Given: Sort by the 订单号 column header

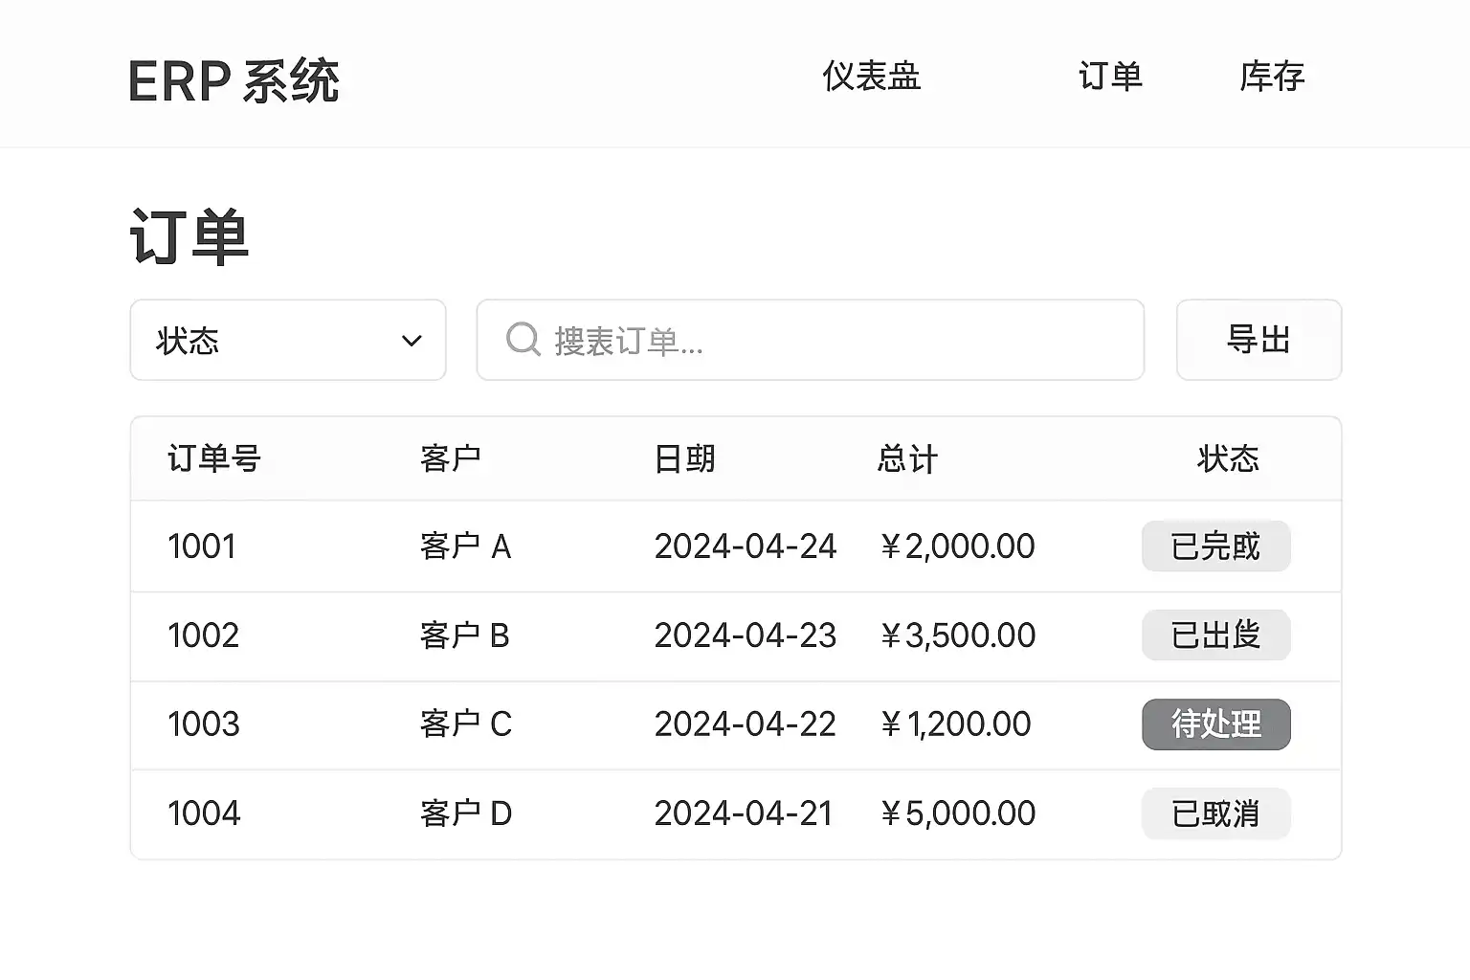Looking at the screenshot, I should tap(214, 458).
